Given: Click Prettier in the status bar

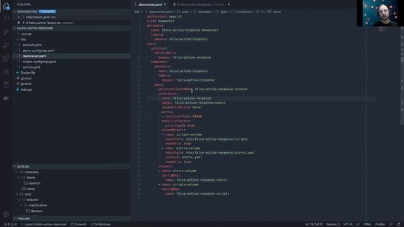Looking at the screenshot, I should pos(380,224).
